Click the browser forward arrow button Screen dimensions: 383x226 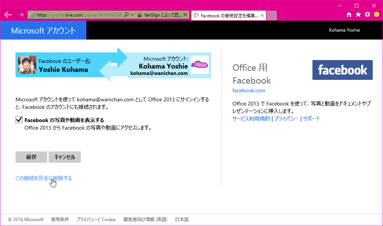pyautogui.click(x=21, y=15)
